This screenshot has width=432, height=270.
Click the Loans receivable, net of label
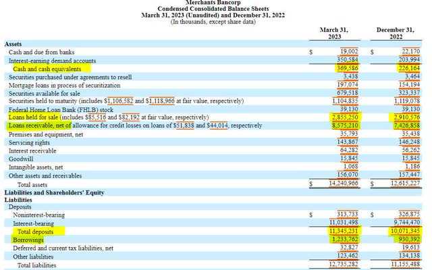(40, 126)
